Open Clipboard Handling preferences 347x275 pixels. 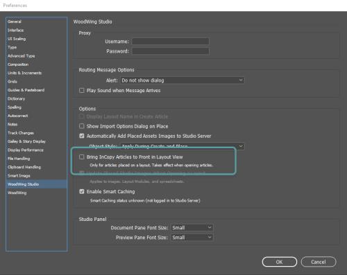tap(24, 167)
